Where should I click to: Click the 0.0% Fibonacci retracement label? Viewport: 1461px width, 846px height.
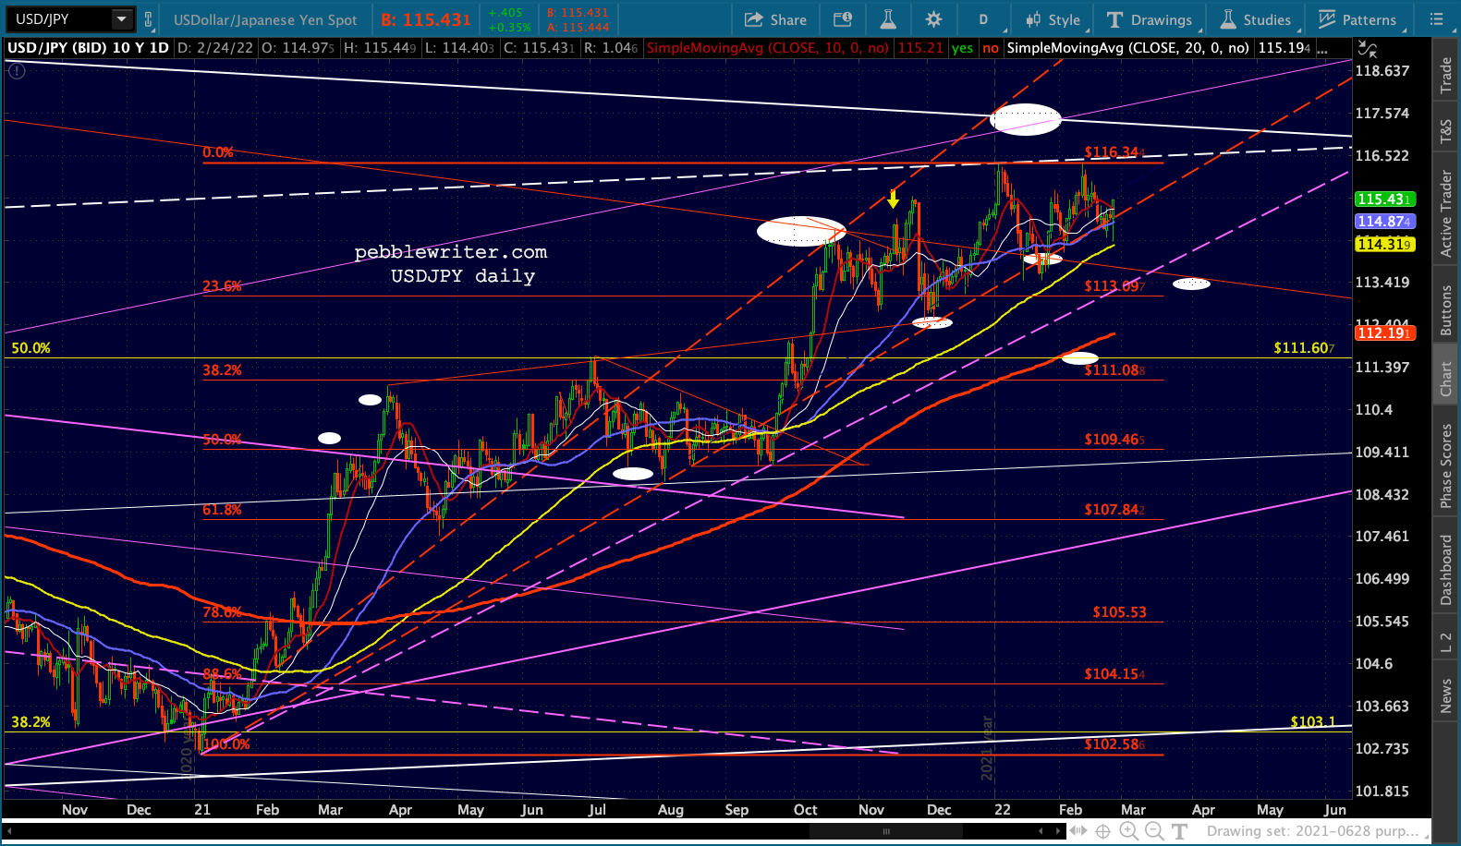coord(218,152)
